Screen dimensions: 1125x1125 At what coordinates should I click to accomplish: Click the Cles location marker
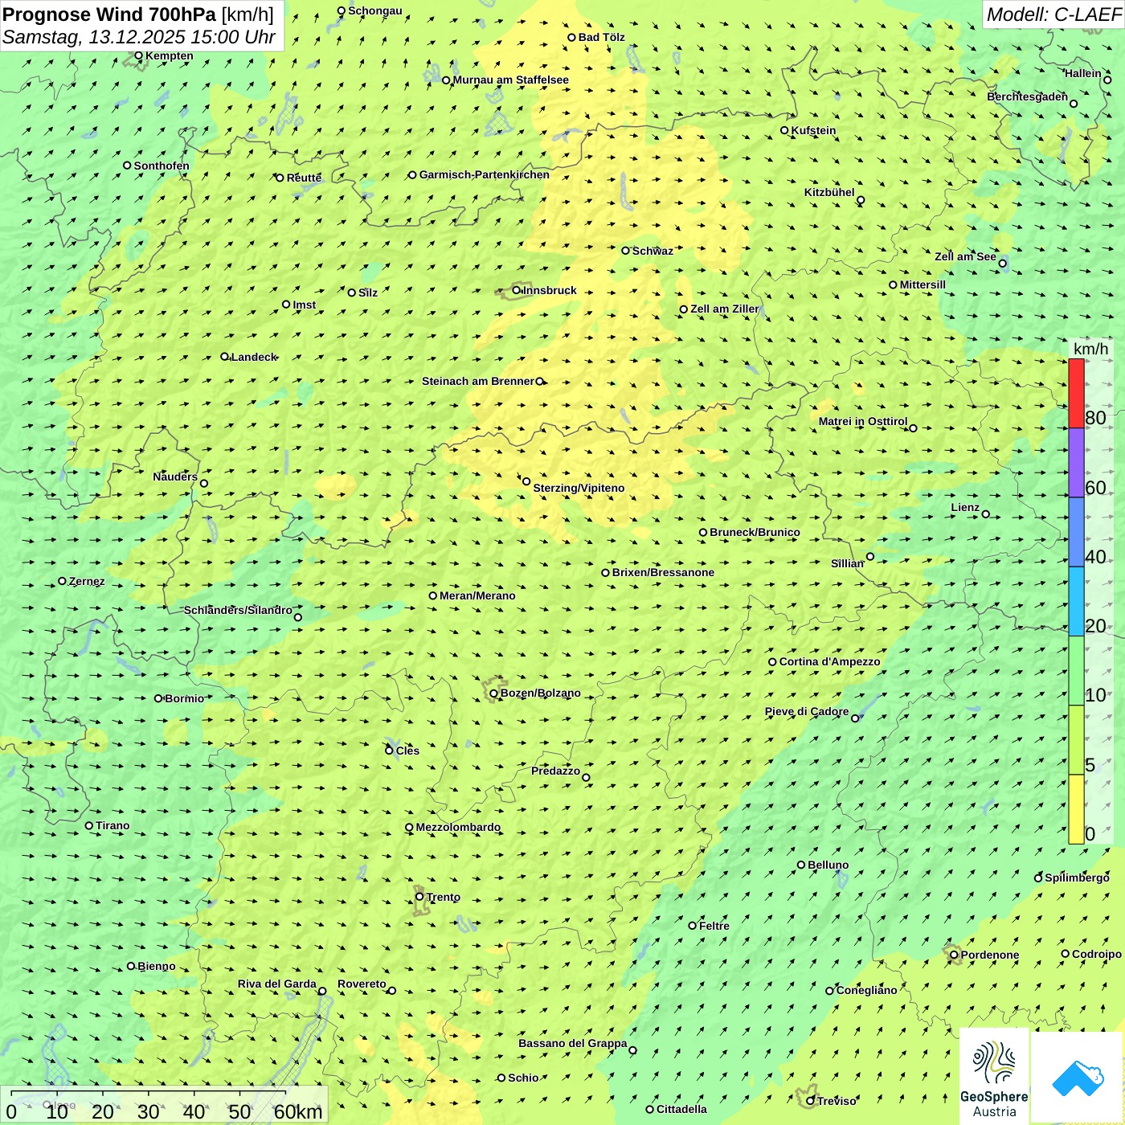pos(389,751)
